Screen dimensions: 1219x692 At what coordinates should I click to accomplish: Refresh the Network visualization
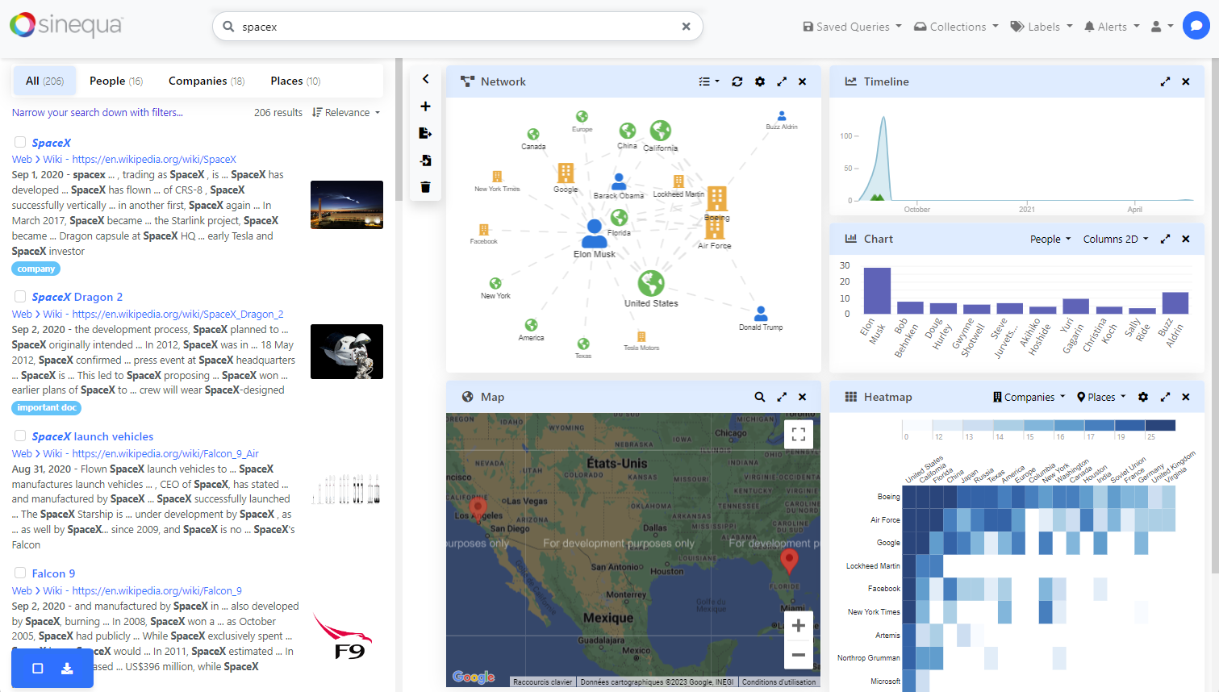tap(737, 81)
